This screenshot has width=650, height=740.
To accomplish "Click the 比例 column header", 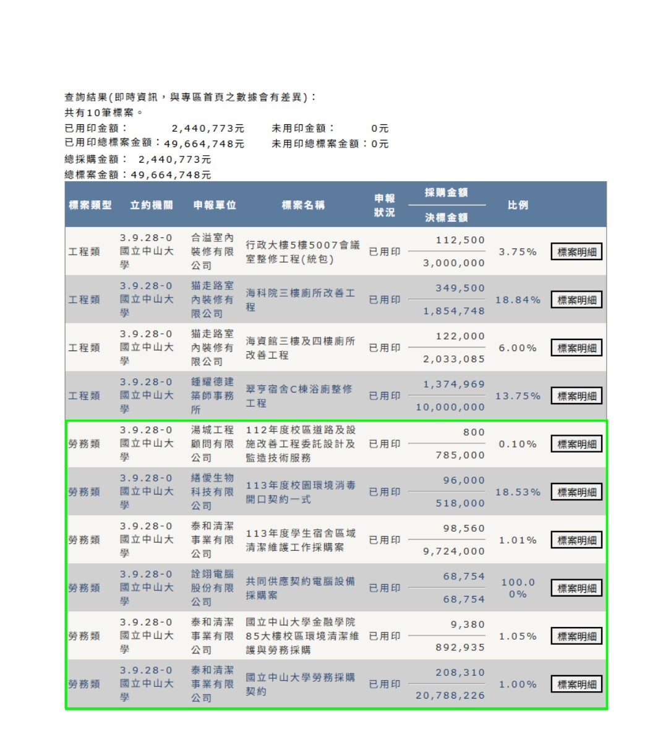I will point(518,205).
